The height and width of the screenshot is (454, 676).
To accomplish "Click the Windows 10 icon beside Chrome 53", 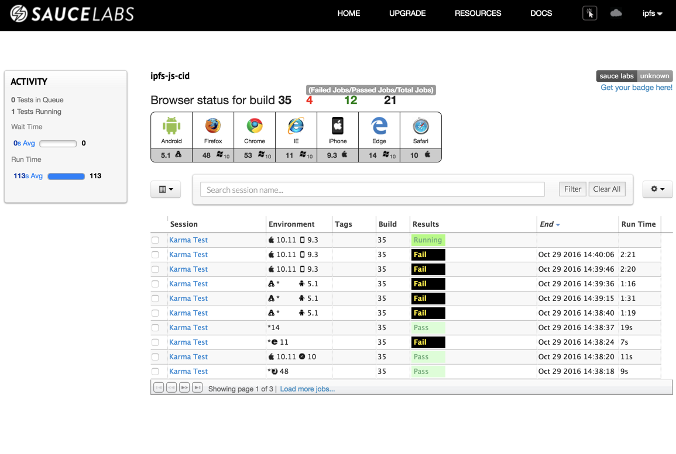I will tap(265, 155).
